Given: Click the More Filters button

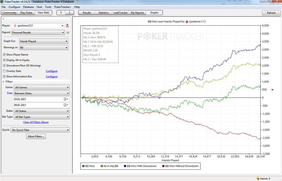Looking at the screenshot, I should (36, 136).
